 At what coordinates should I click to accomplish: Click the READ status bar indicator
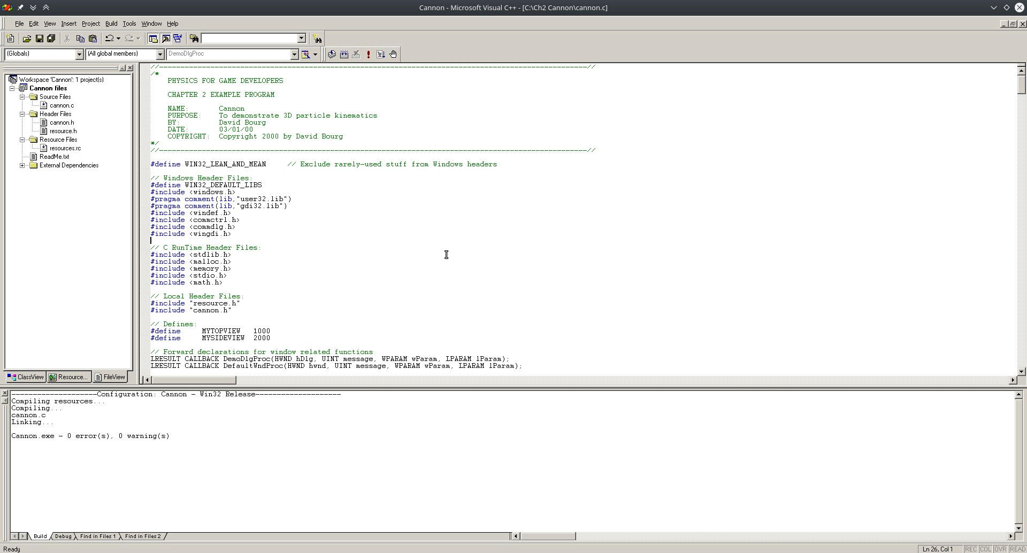(1017, 549)
